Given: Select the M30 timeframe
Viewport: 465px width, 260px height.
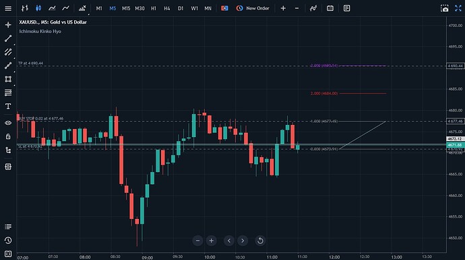Looking at the screenshot, I should click(x=139, y=8).
